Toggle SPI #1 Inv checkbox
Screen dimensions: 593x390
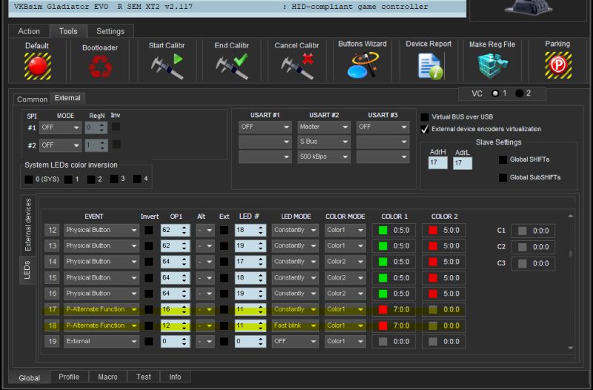[116, 127]
